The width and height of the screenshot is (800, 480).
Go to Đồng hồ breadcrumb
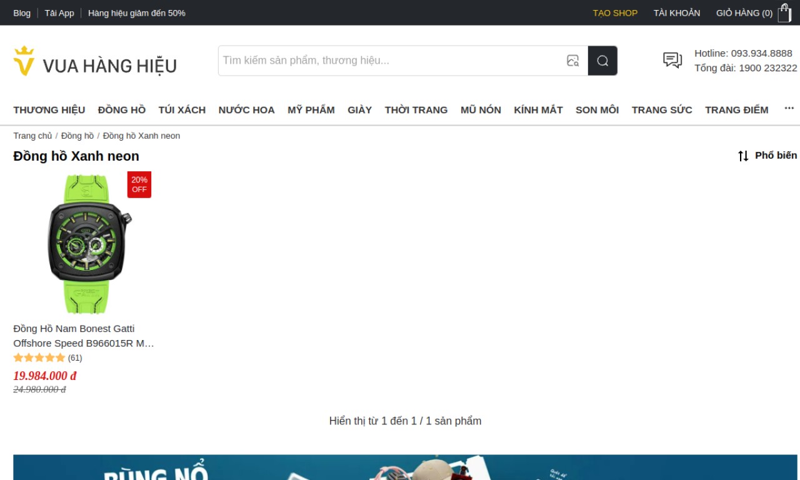(x=77, y=136)
